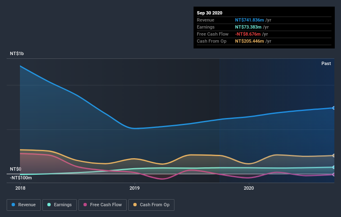The image size is (341, 217).
Task: Click the Earnings end-point marker
Action: 334,167
